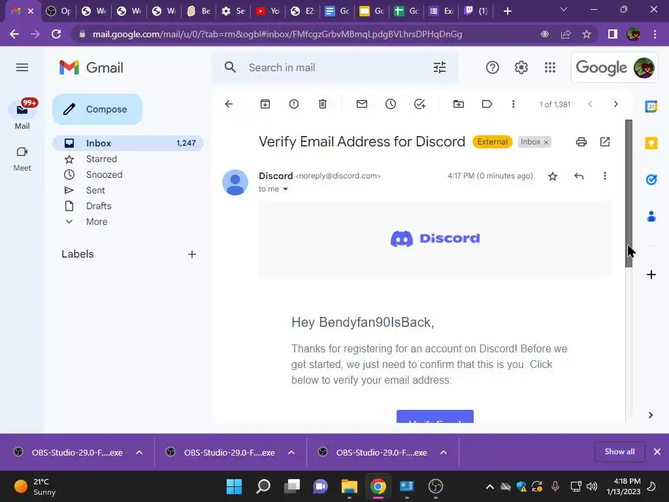Screen dimensions: 669x502
Task: Expand the More folders list
Action: click(x=97, y=222)
